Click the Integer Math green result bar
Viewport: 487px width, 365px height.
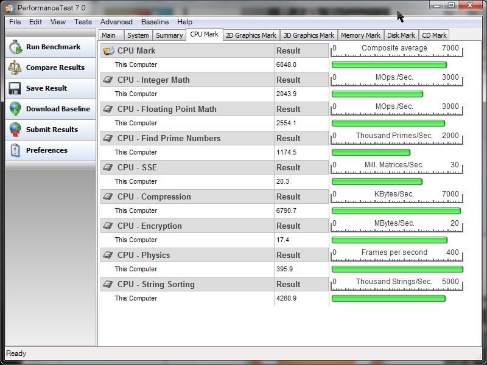point(377,94)
